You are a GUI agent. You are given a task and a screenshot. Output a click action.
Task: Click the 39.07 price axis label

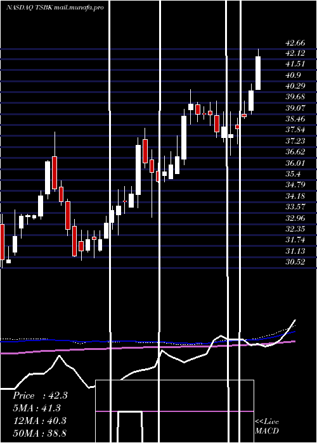pyautogui.click(x=295, y=108)
